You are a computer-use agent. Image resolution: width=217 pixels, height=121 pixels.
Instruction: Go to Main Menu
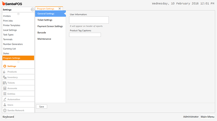click(208, 117)
